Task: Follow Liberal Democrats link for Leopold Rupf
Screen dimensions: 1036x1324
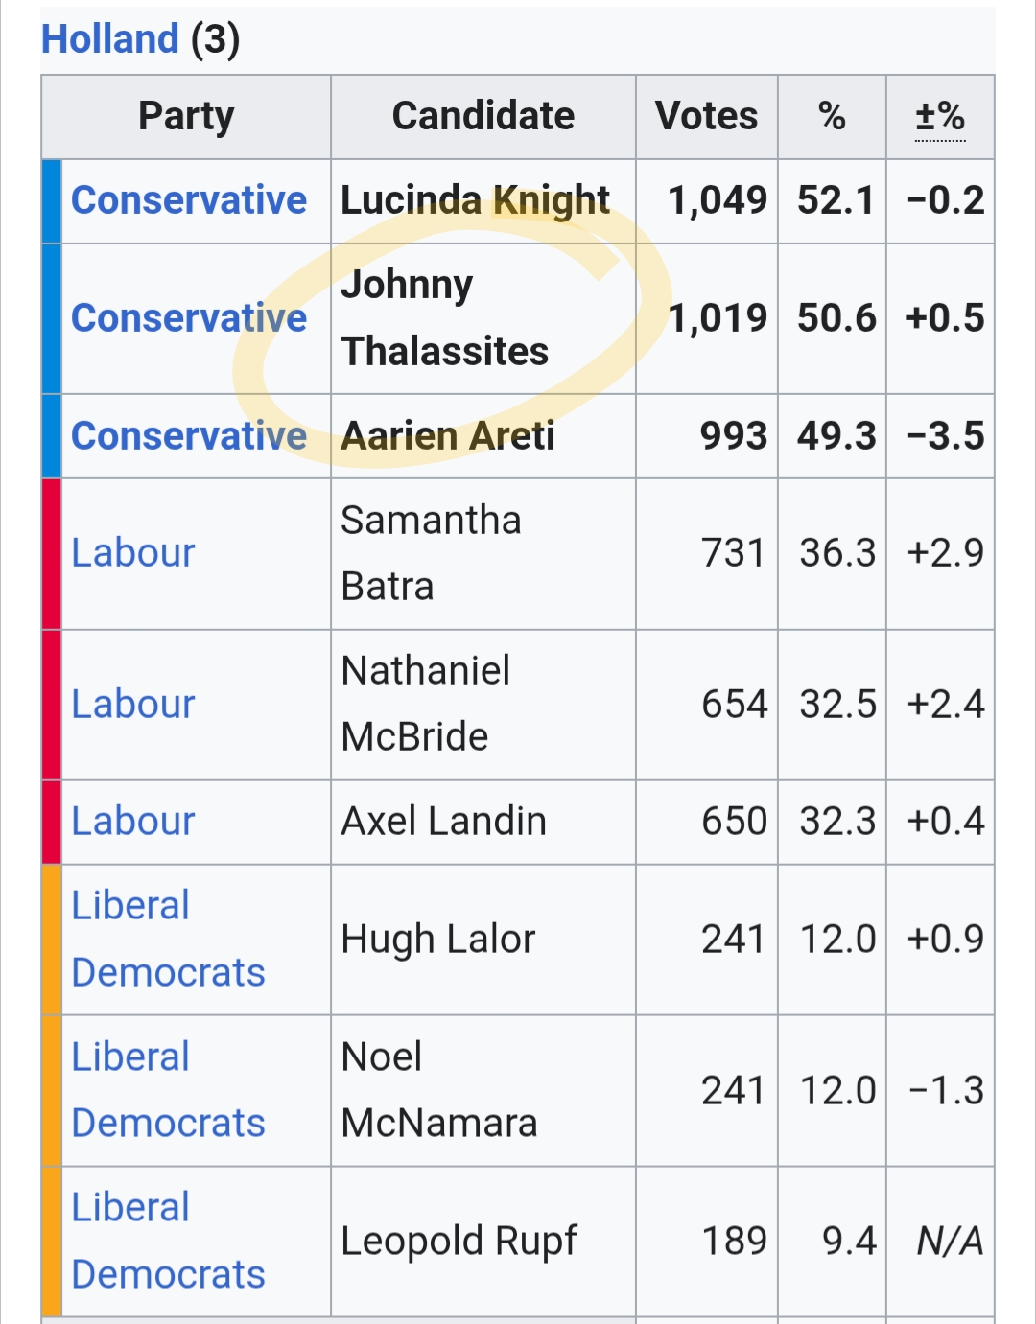Action: (168, 1241)
